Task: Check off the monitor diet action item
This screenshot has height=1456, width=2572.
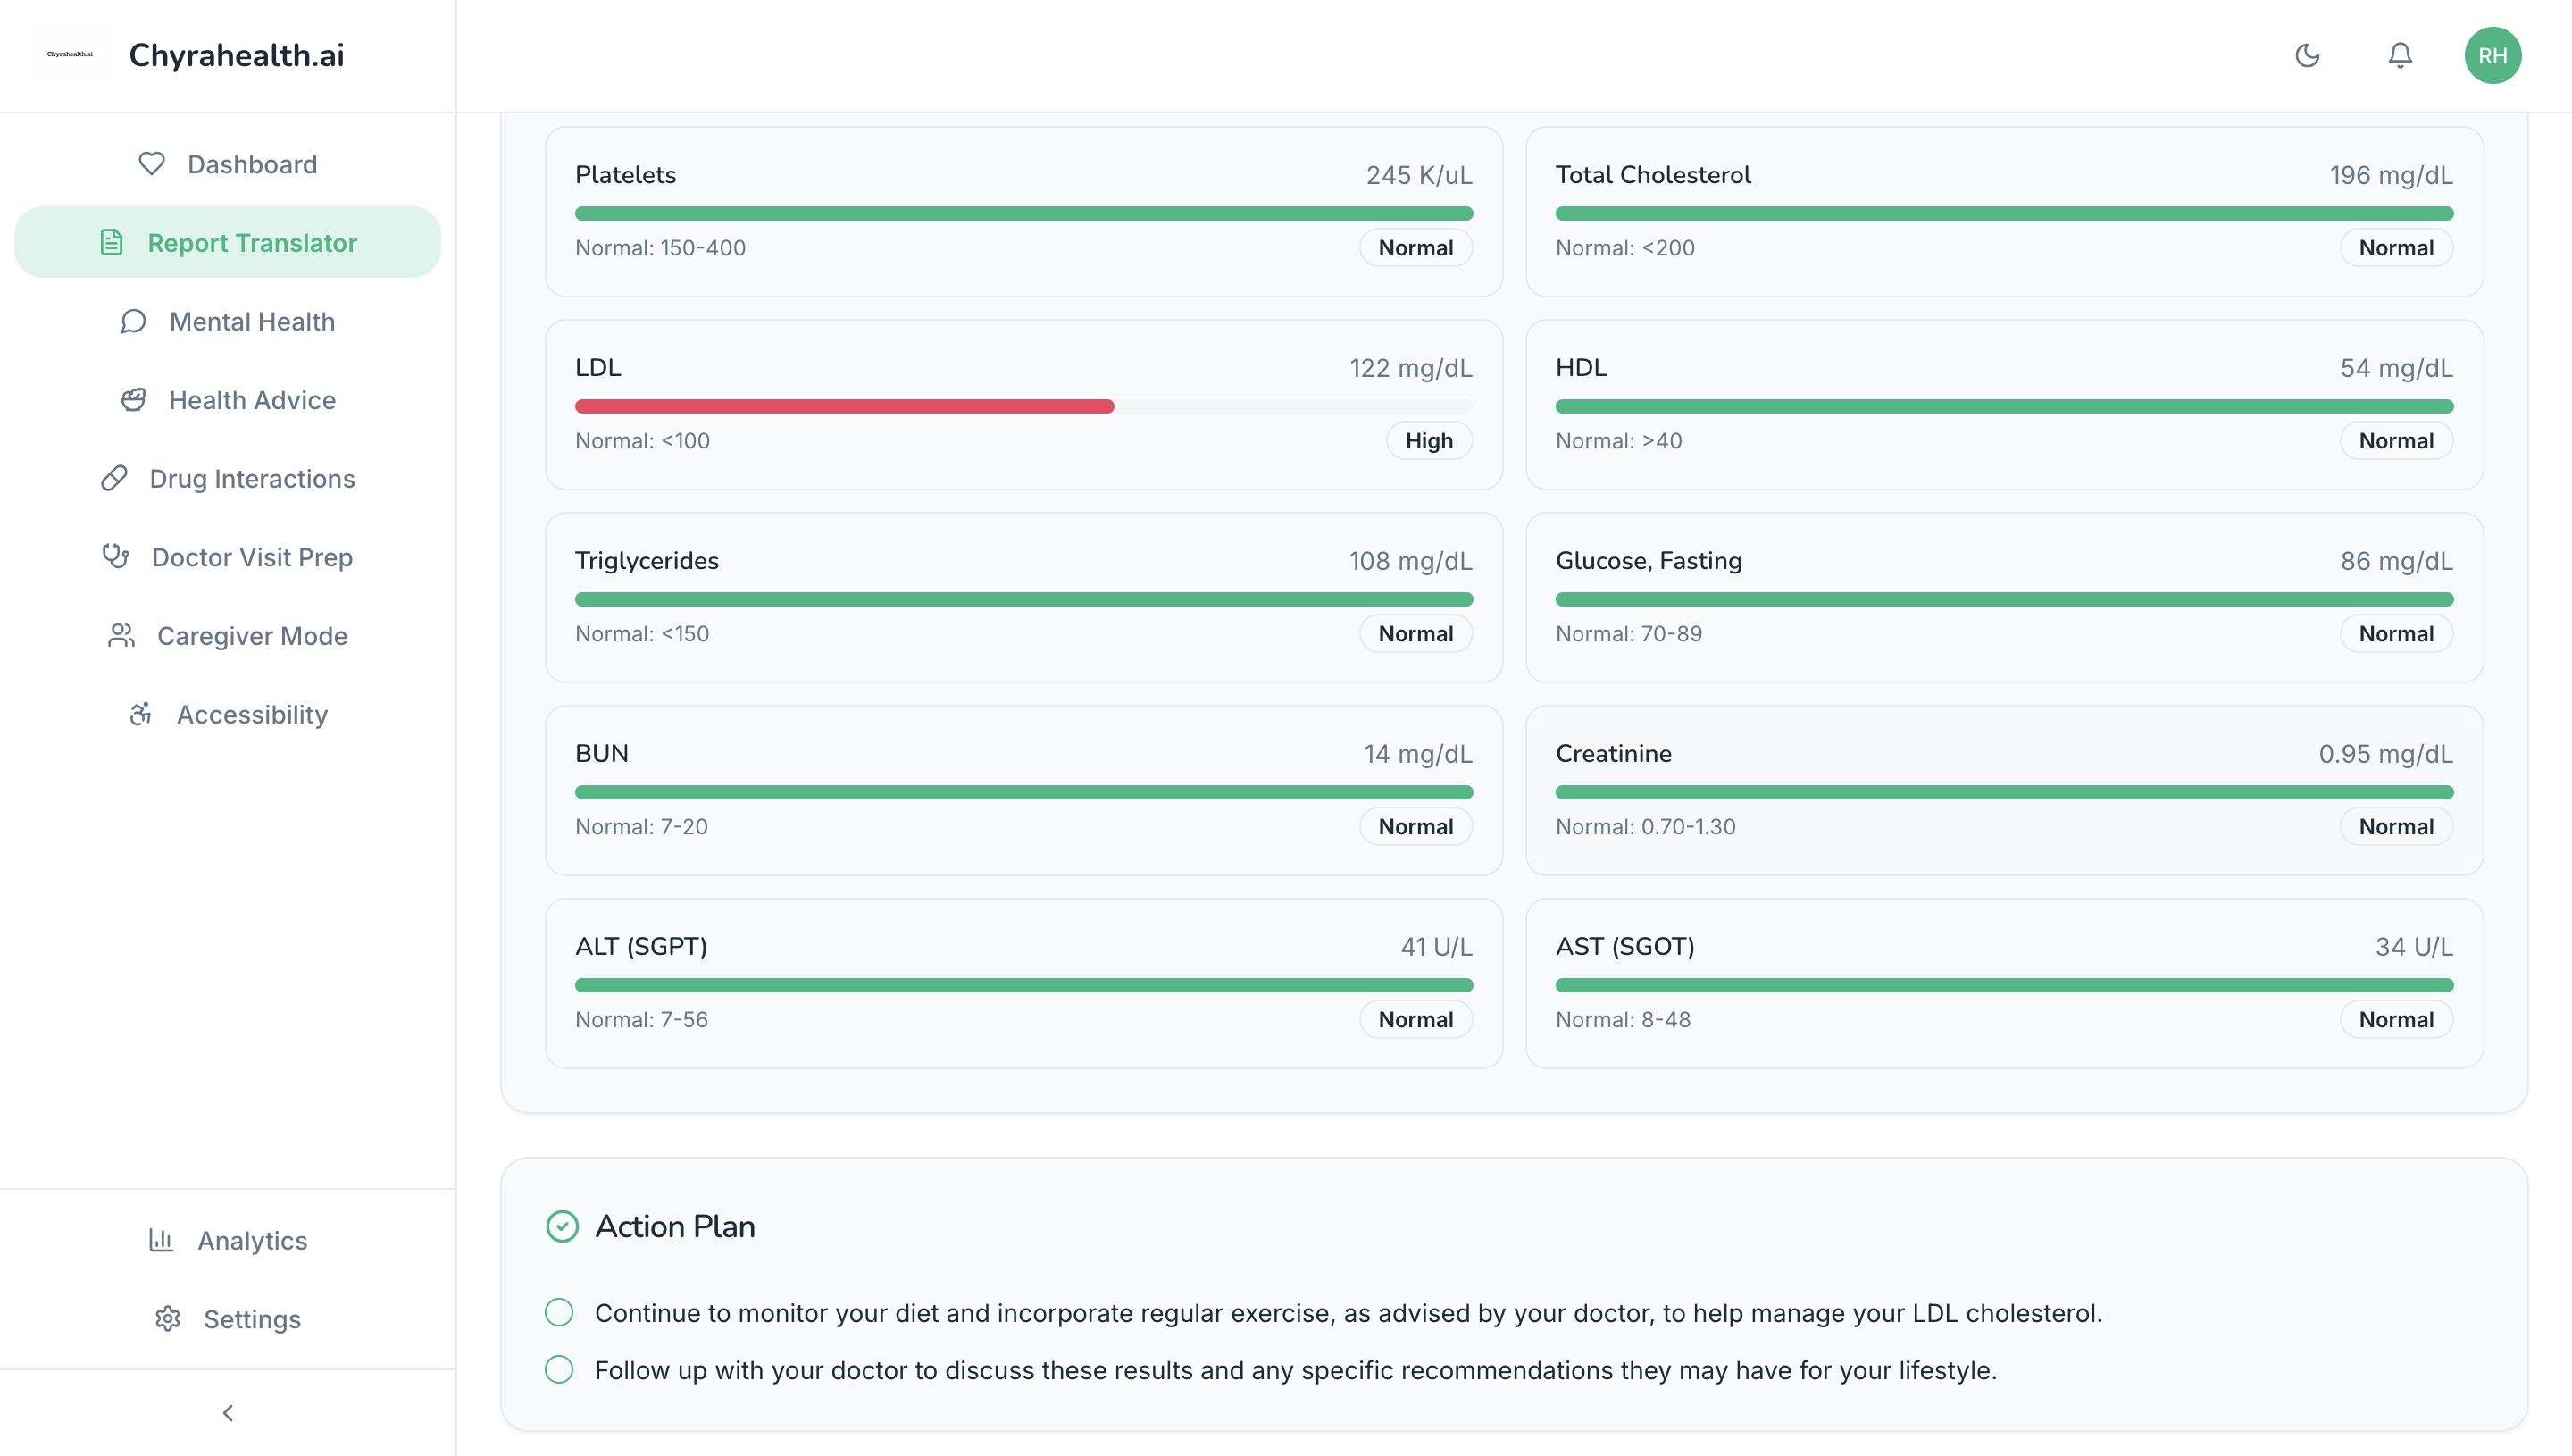Action: coord(559,1312)
